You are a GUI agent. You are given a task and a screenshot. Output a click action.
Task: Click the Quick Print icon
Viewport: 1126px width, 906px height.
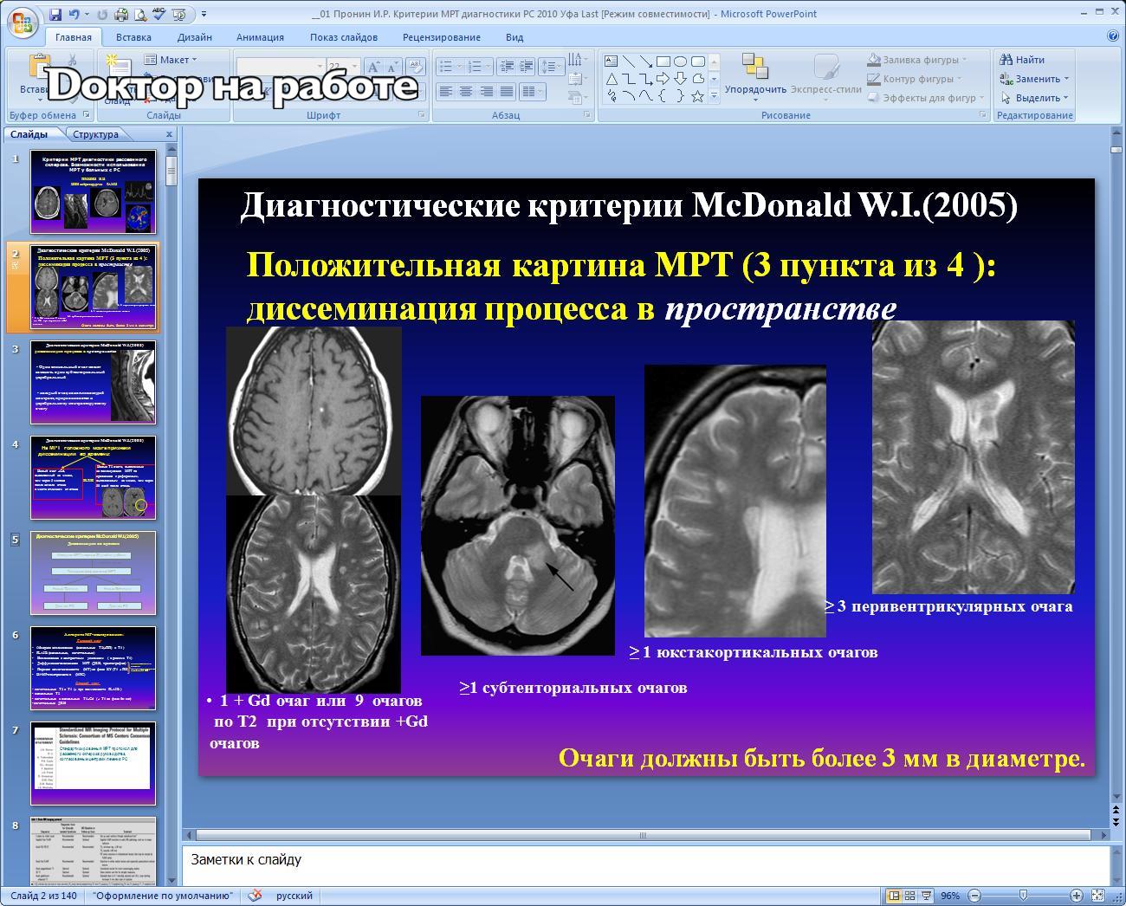pyautogui.click(x=120, y=15)
